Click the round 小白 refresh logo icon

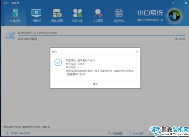pyautogui.click(x=175, y=16)
